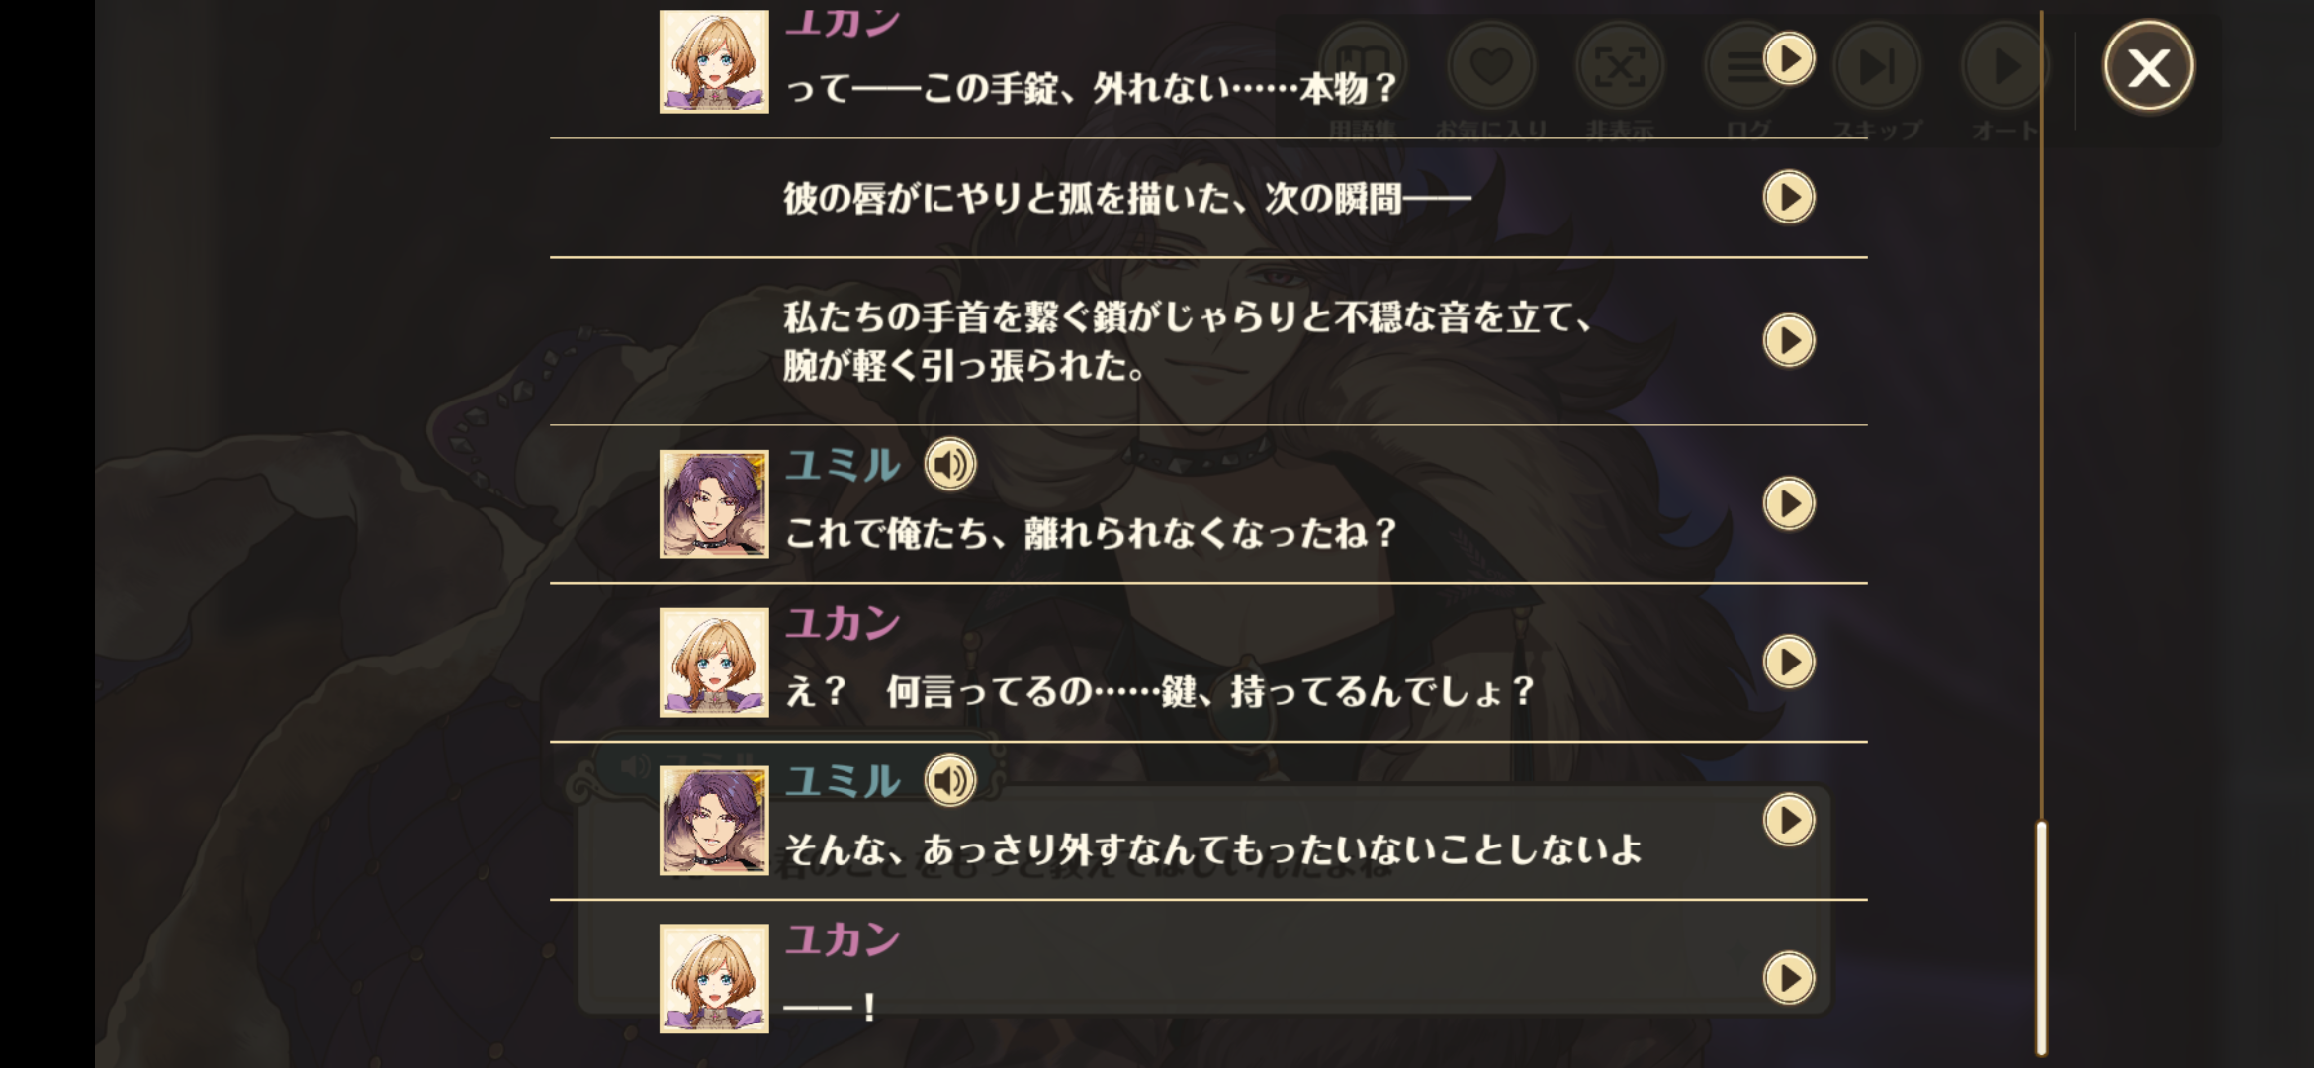The width and height of the screenshot is (2314, 1068).
Task: Jump back to the '私たちの手首を繋ぐ鎖' narration
Action: click(x=1789, y=340)
